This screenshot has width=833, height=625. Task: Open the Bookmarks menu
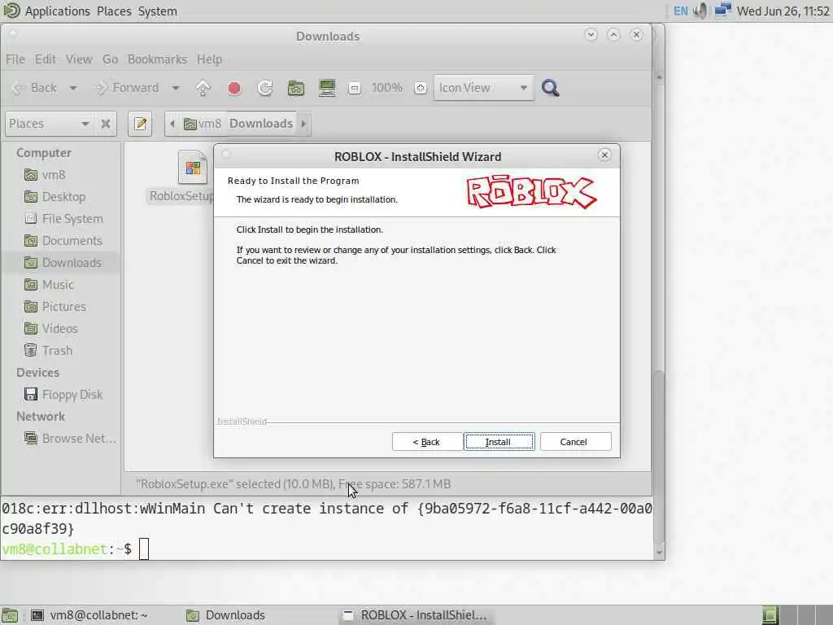tap(157, 59)
